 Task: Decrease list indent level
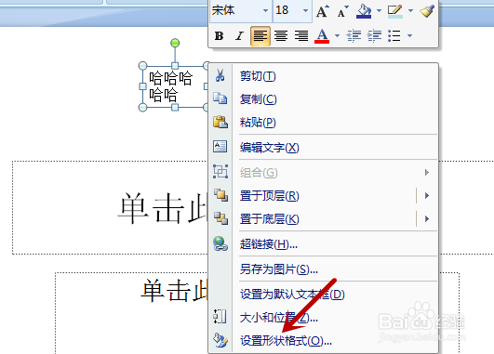[354, 36]
